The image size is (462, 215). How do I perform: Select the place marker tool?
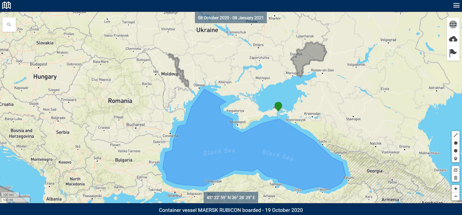coord(456,159)
